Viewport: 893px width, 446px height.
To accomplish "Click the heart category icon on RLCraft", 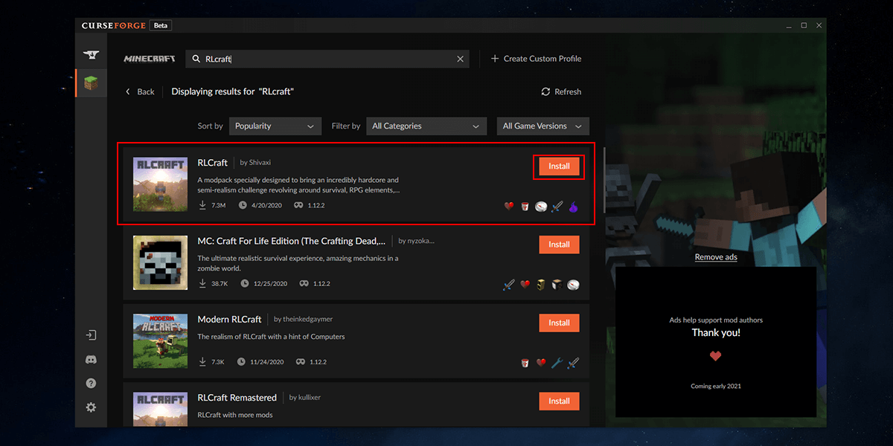I will (x=509, y=207).
